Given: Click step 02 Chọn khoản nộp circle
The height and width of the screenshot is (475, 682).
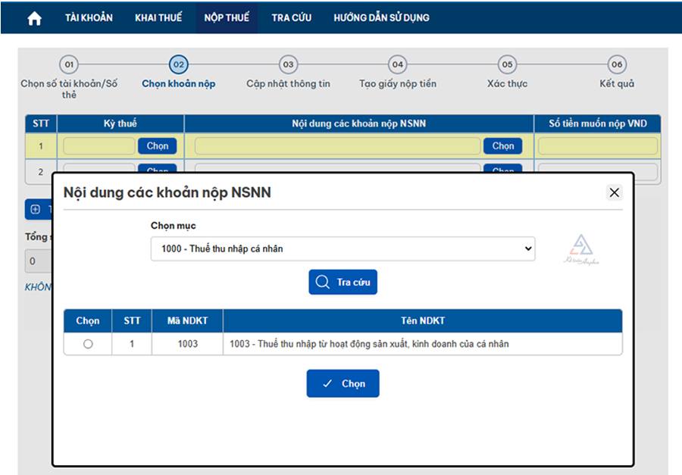Looking at the screenshot, I should click(x=179, y=65).
